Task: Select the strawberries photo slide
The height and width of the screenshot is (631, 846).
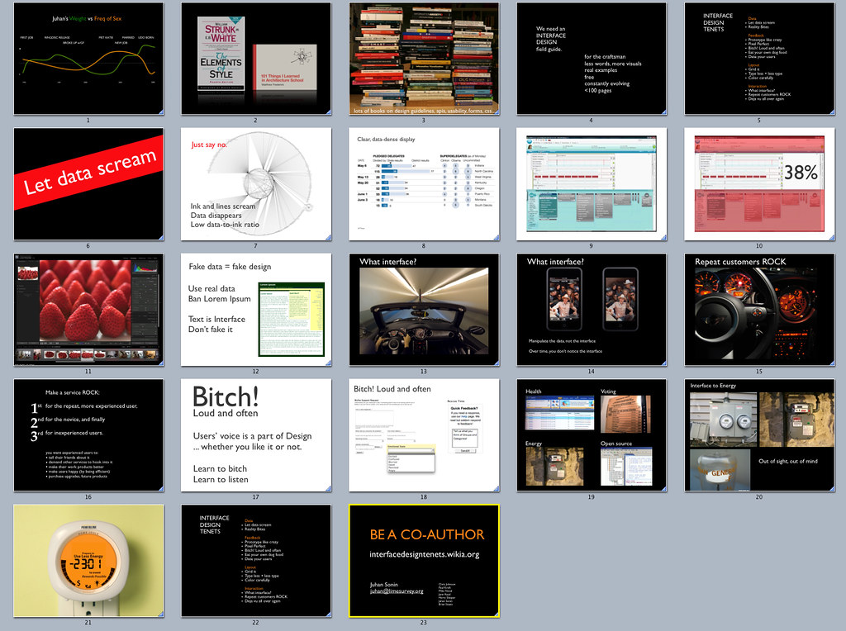Action: [x=88, y=309]
